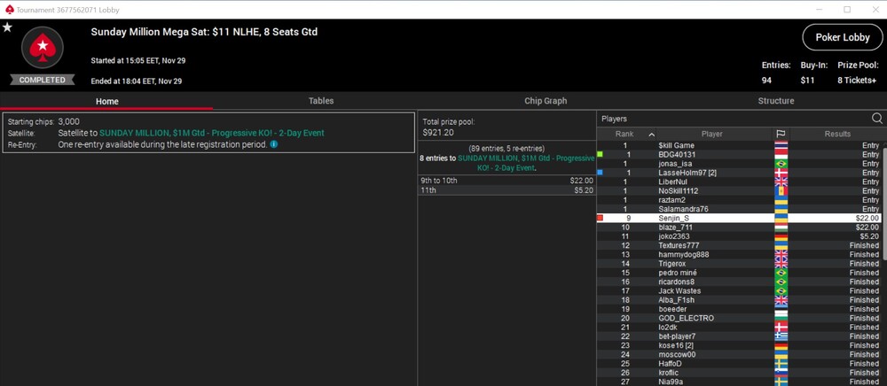Click the PokerStars spade logo
Image resolution: width=887 pixels, height=386 pixels.
coord(42,48)
